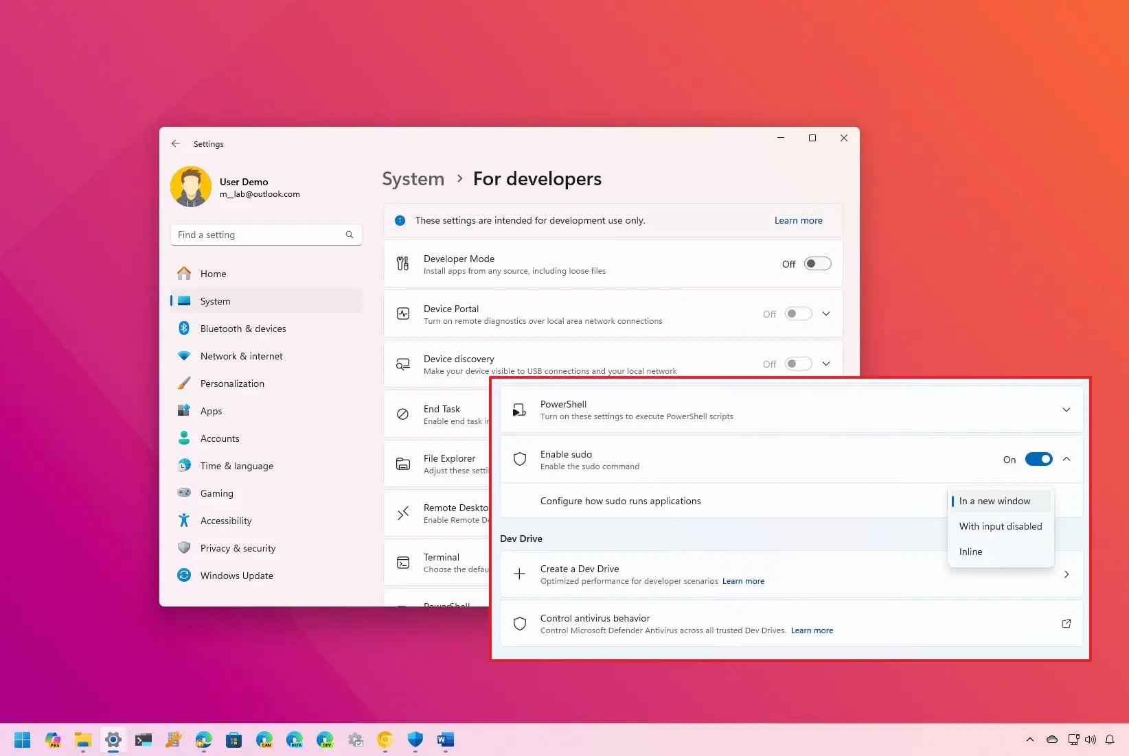Enable the Device Portal switch
Image resolution: width=1129 pixels, height=756 pixels.
click(797, 314)
